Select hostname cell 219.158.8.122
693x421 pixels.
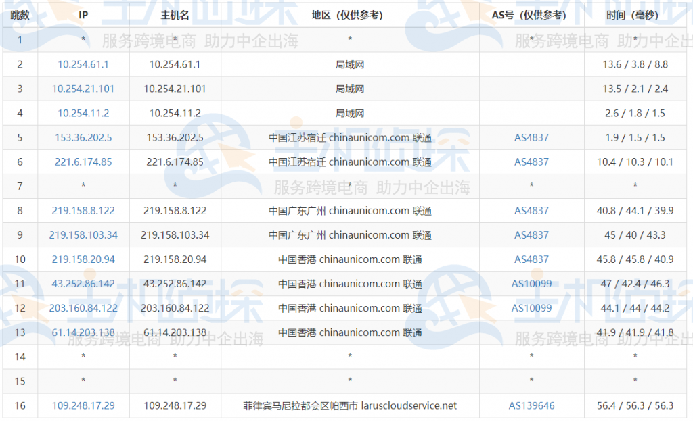[x=175, y=211]
